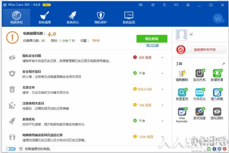
Task: Launch the 隐私擦除 privacy eraser tool
Action: [217, 114]
